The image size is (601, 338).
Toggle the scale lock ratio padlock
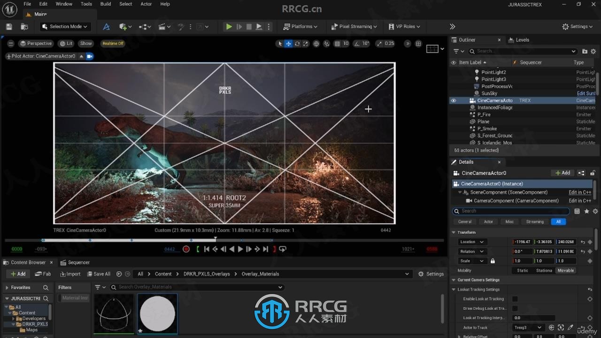[493, 261]
